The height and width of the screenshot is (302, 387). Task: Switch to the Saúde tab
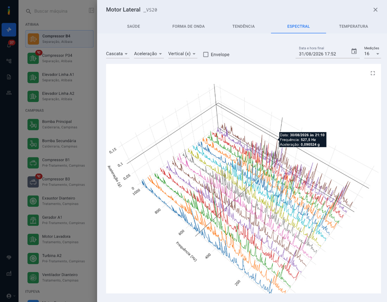(x=134, y=26)
